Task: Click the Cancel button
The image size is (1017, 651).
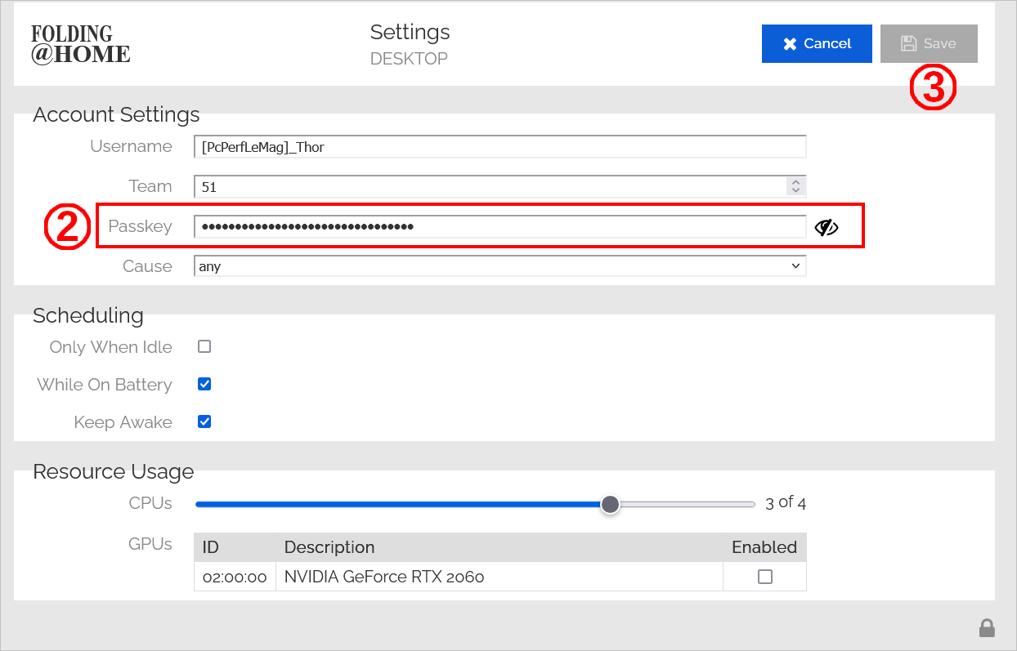Action: [816, 44]
